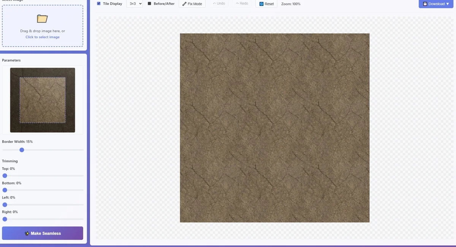
Task: Click the Top trimming slider
Action: 43,176
